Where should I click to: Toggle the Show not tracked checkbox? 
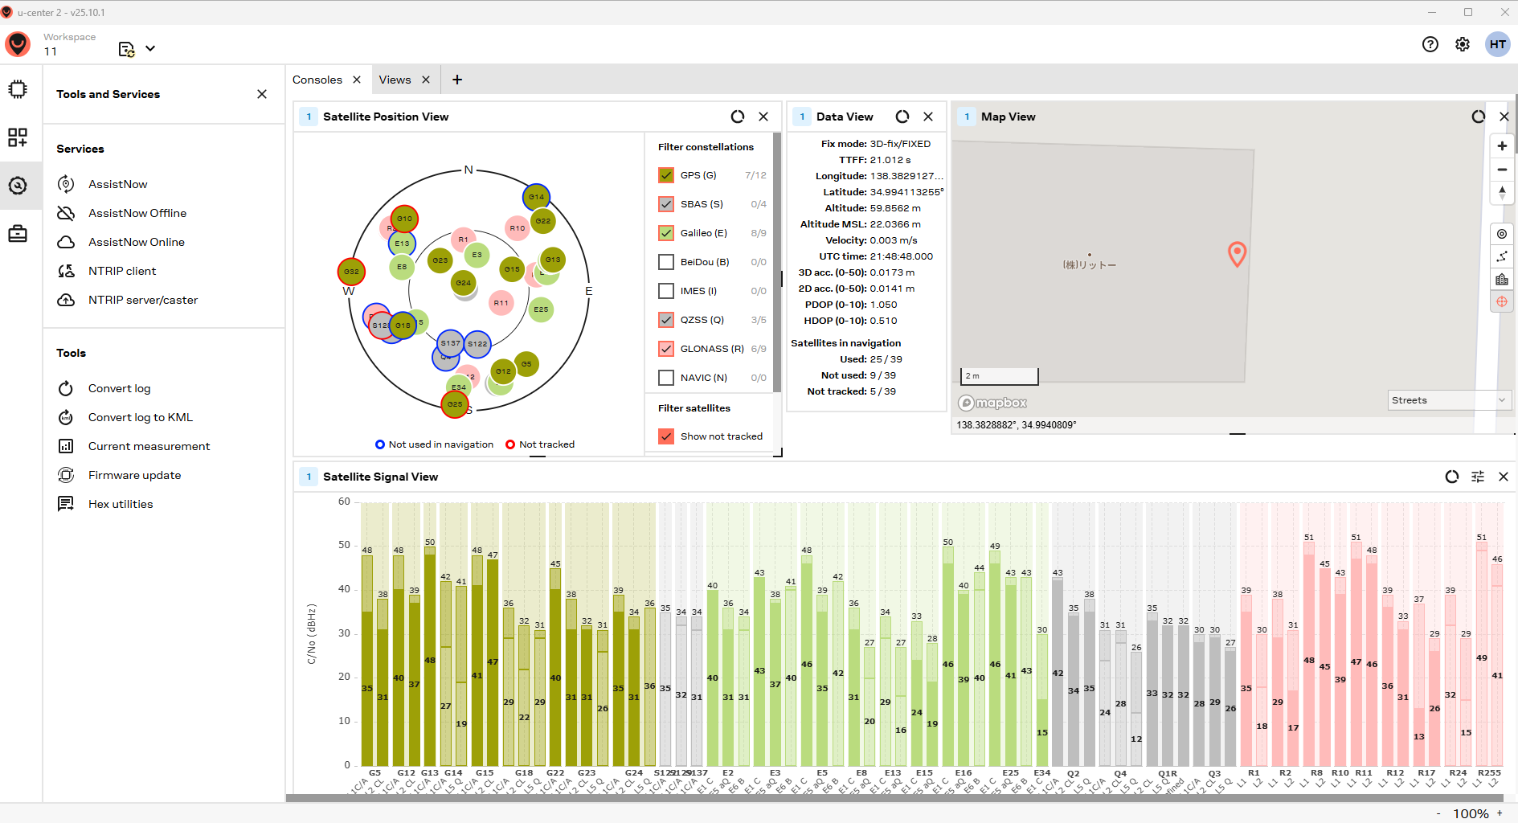point(665,436)
